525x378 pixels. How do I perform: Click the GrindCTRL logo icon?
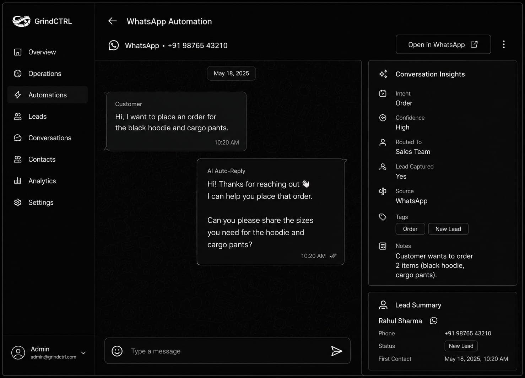pos(21,21)
